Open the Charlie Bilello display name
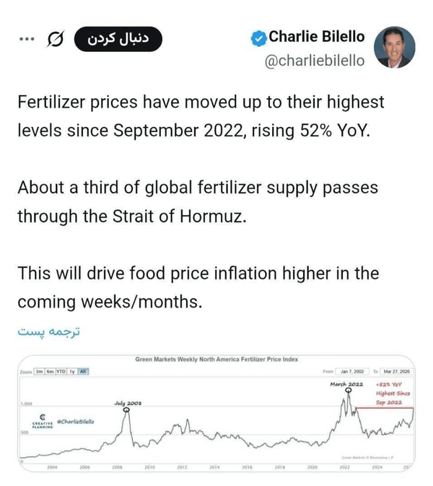433x486 pixels. (316, 37)
